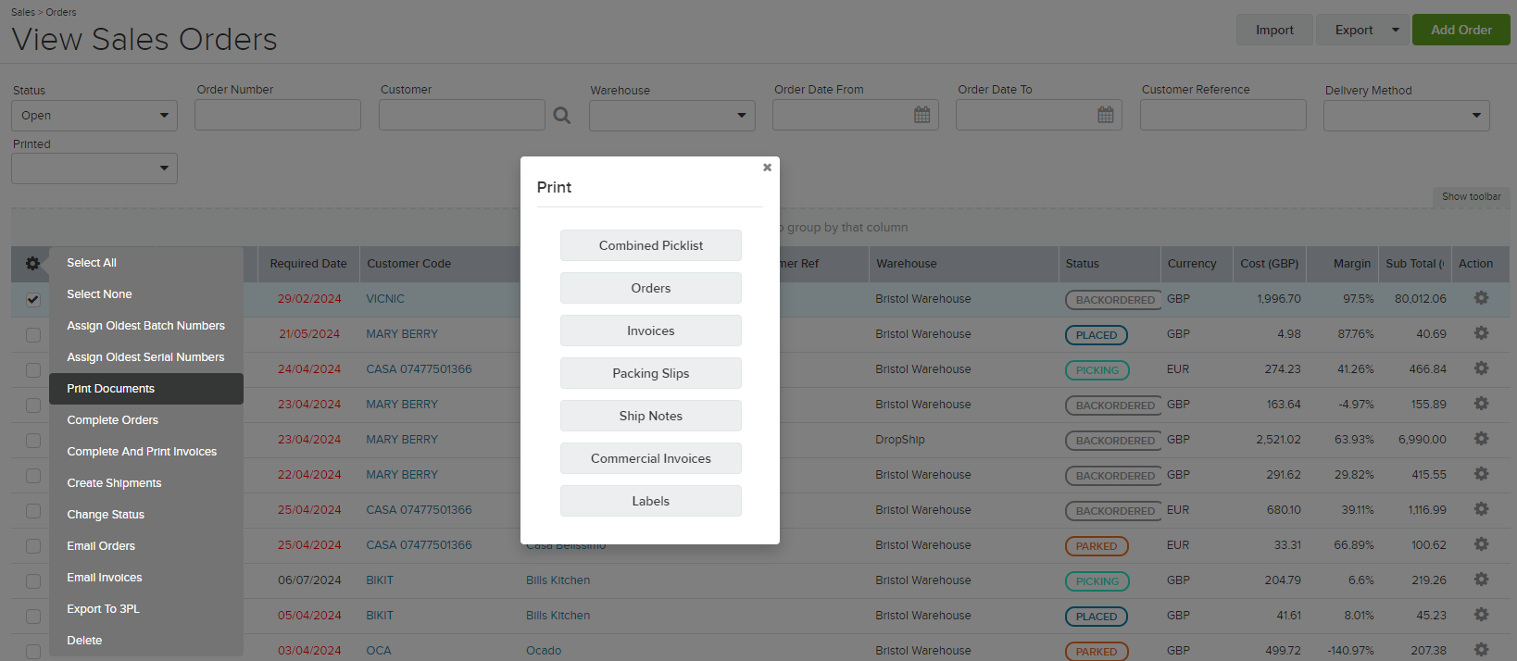Open action gear for 21/05/2024 MARY BERRY row
This screenshot has width=1517, height=661.
1481,333
